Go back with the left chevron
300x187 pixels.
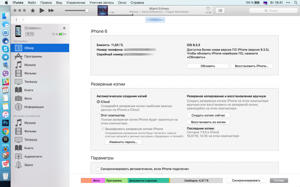[x=17, y=20]
